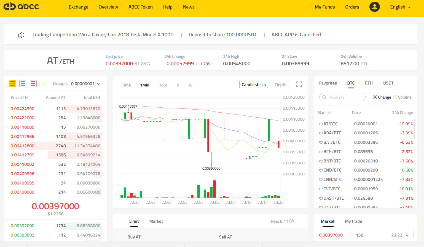Select the Market trades history tab
The image size is (424, 247).
[x=328, y=221]
